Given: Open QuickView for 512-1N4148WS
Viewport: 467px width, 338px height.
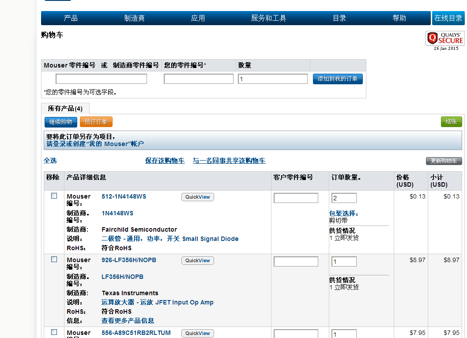Looking at the screenshot, I should coord(197,197).
